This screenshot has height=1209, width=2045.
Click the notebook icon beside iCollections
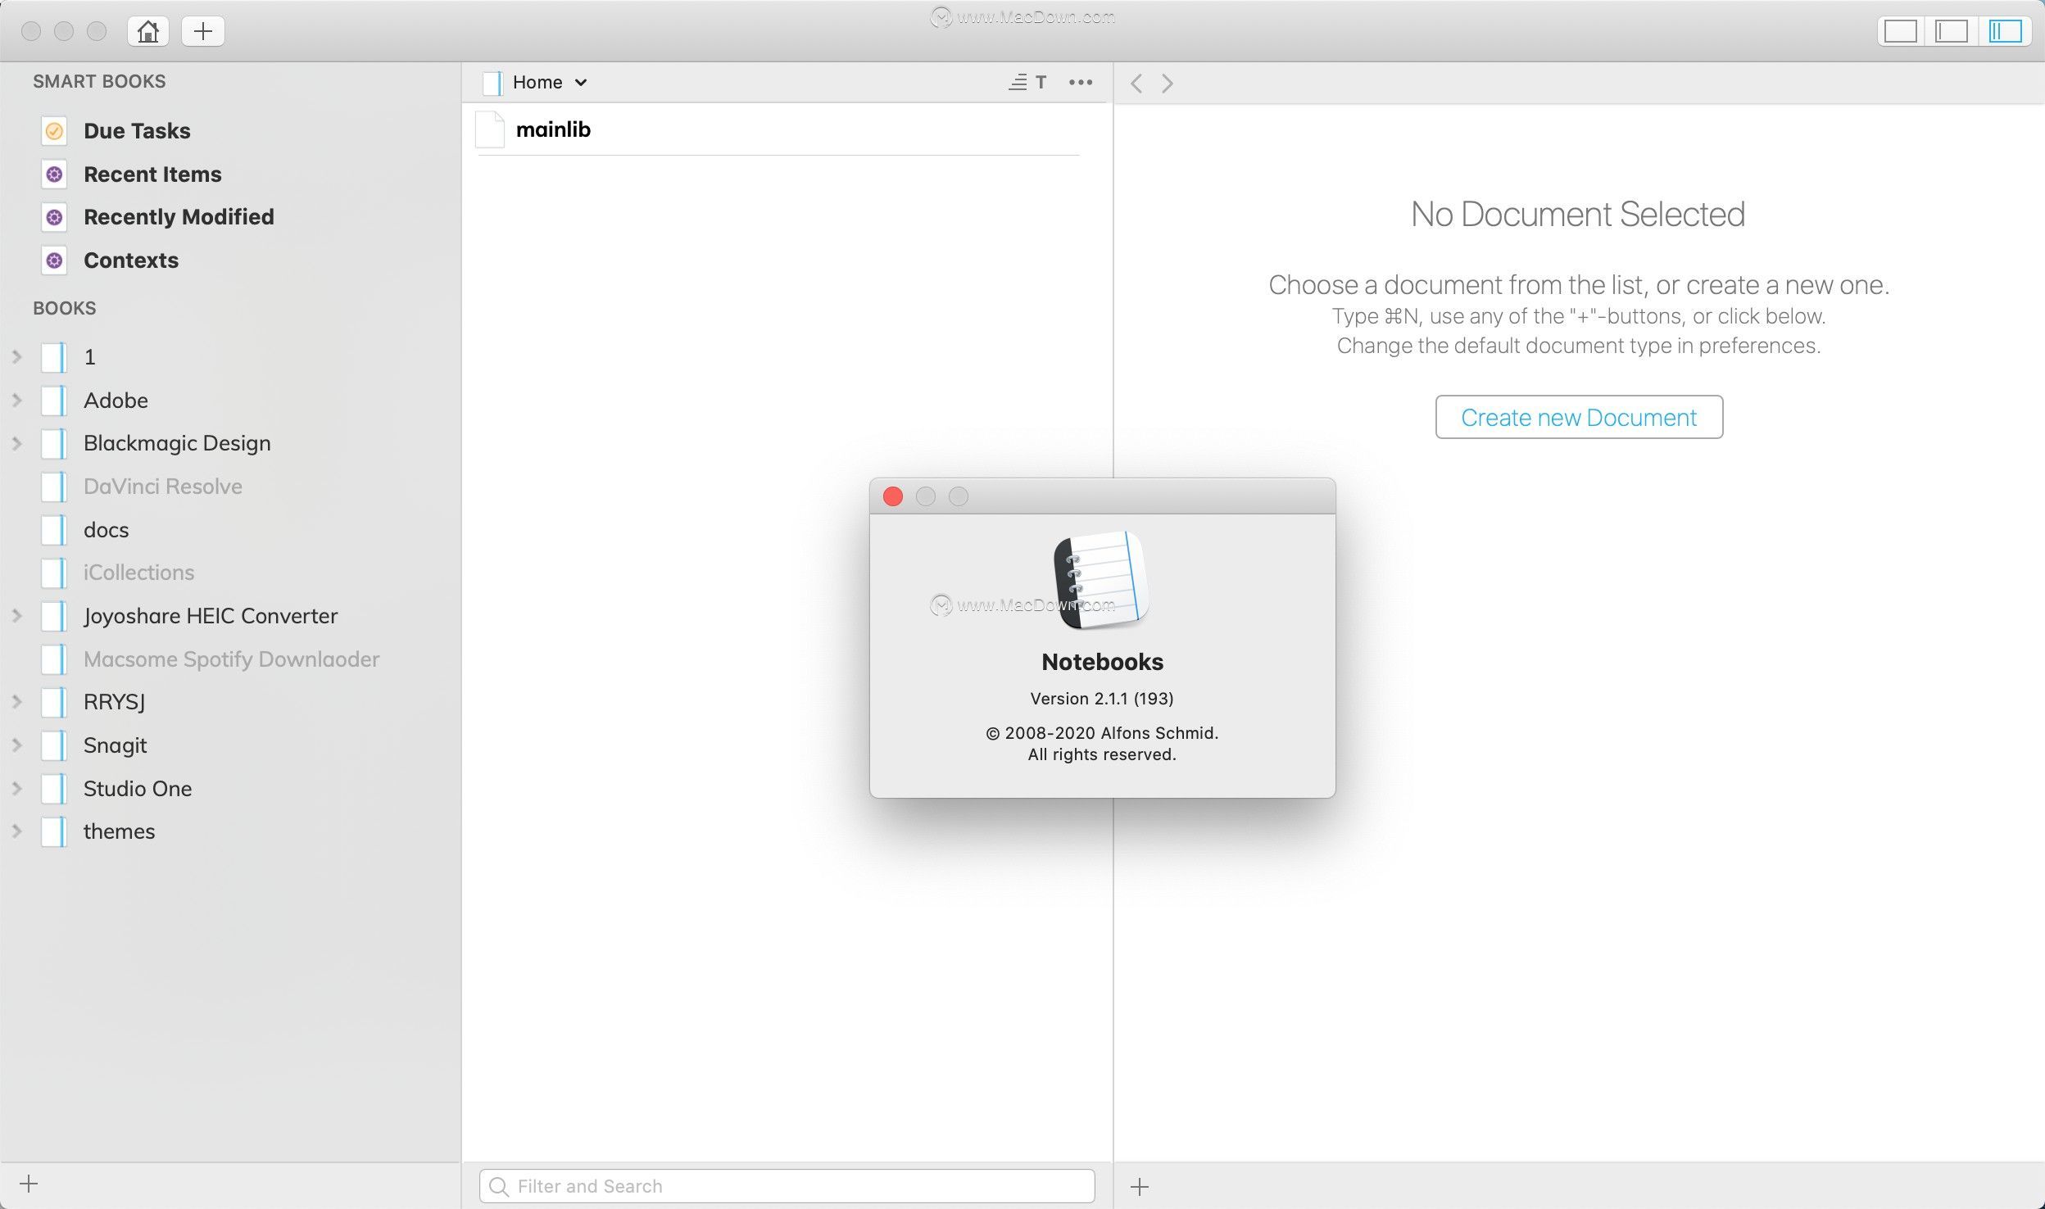pyautogui.click(x=54, y=573)
